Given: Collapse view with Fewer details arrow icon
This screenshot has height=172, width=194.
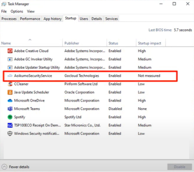Looking at the screenshot, I should (x=4, y=167).
